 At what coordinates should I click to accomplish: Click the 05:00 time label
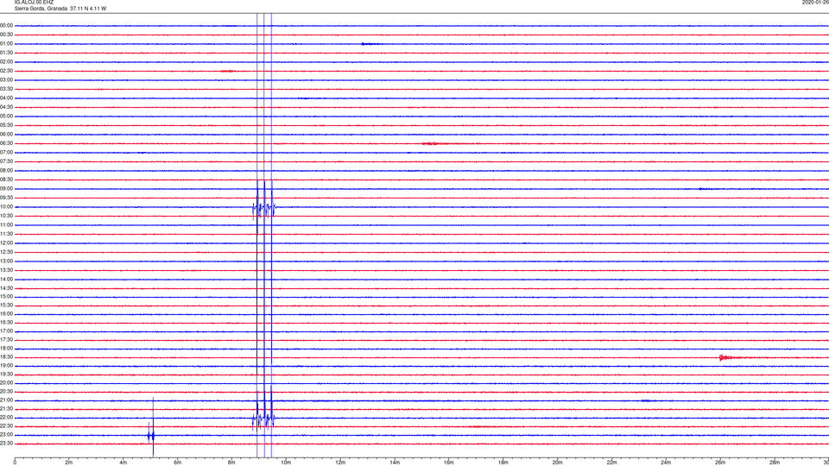coord(6,116)
